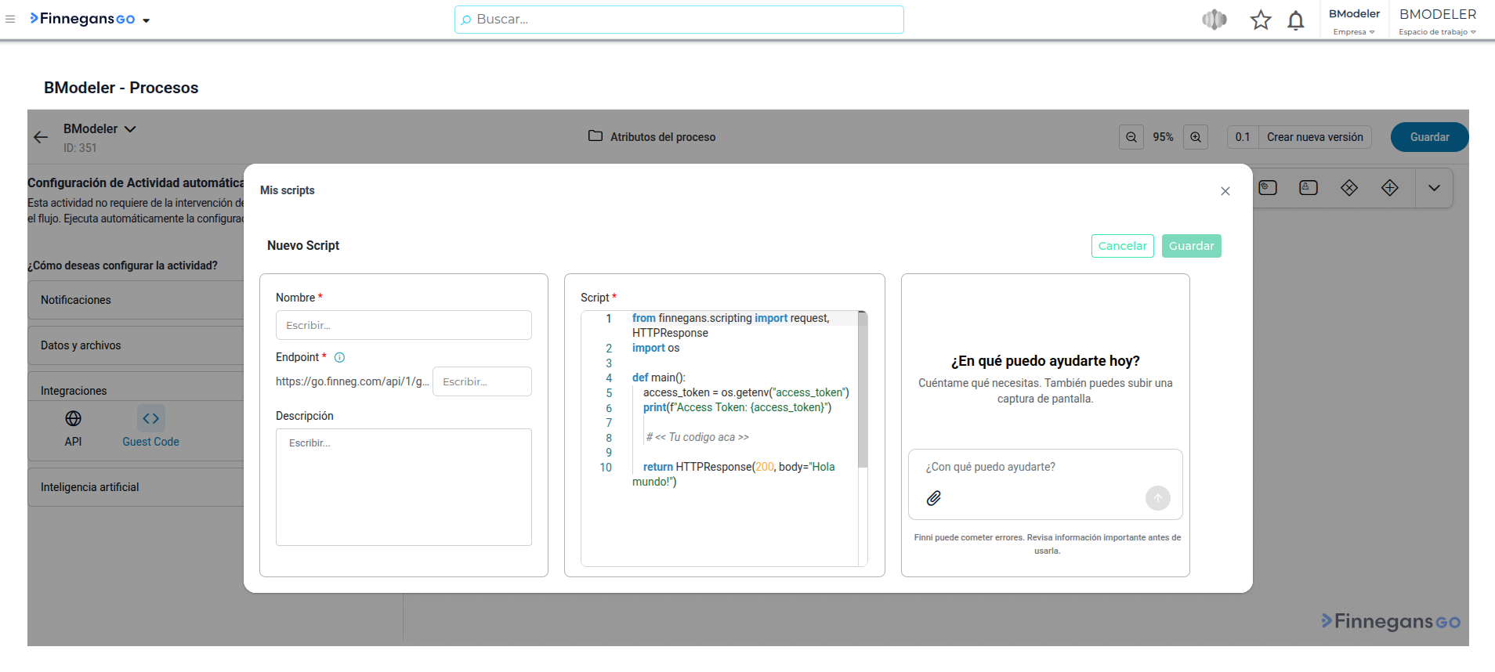The width and height of the screenshot is (1495, 672).
Task: Close the Mis scripts dialog
Action: click(x=1225, y=191)
